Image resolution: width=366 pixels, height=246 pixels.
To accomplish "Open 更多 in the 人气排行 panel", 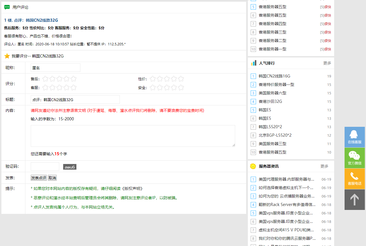I will (327, 63).
